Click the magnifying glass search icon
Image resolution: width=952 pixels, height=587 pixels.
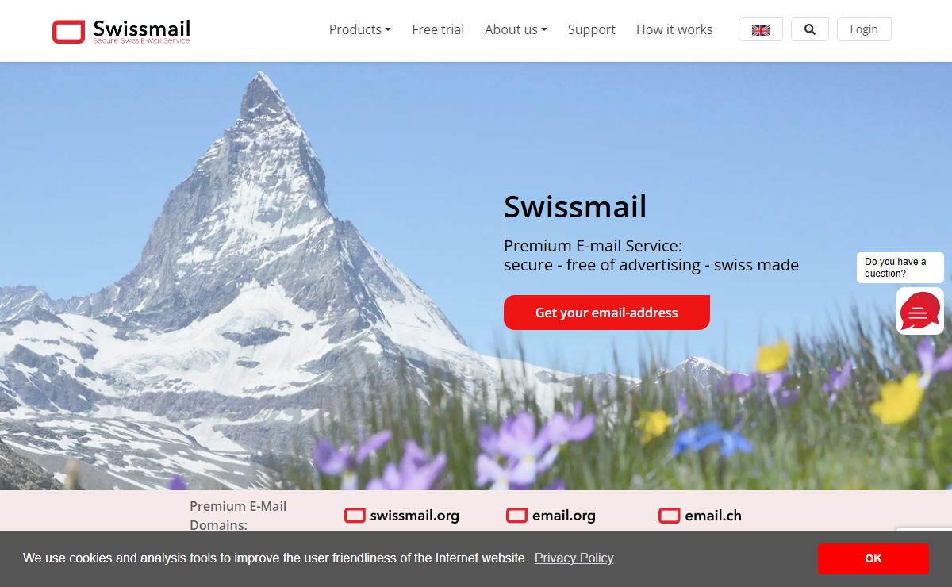pyautogui.click(x=810, y=29)
